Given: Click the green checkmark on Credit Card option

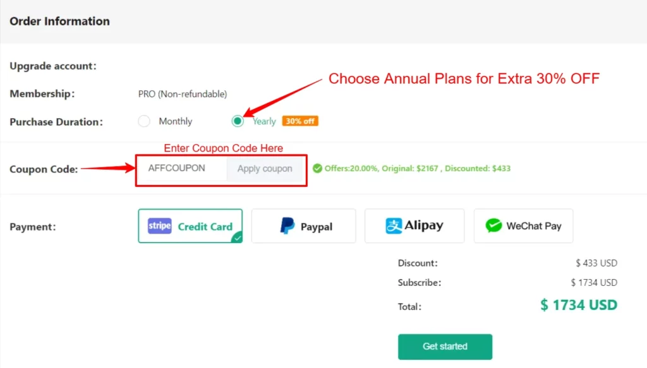Looking at the screenshot, I should pyautogui.click(x=236, y=239).
